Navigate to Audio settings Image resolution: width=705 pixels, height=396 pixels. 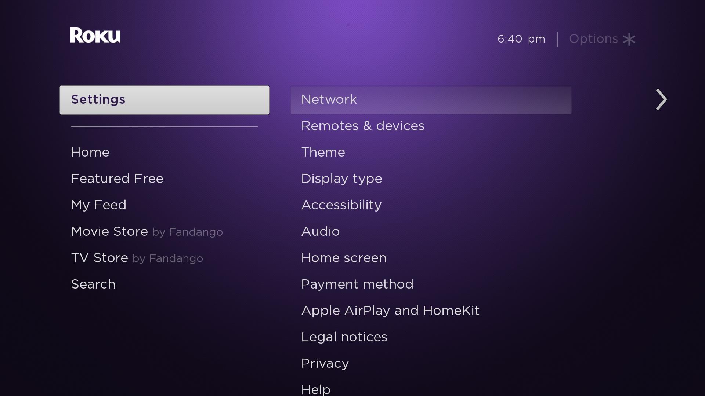pos(320,231)
